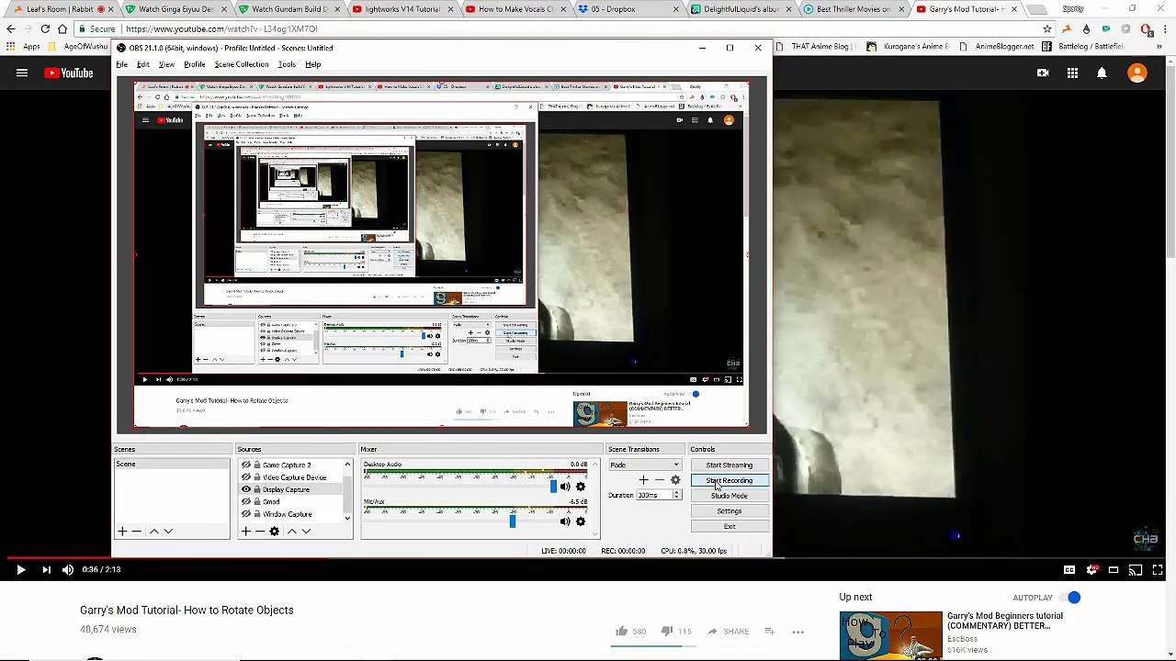Open Desktop Audio settings gear

pos(580,487)
